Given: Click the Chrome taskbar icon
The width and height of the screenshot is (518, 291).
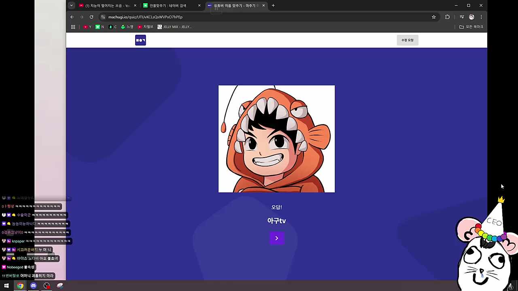Looking at the screenshot, I should pyautogui.click(x=20, y=286).
